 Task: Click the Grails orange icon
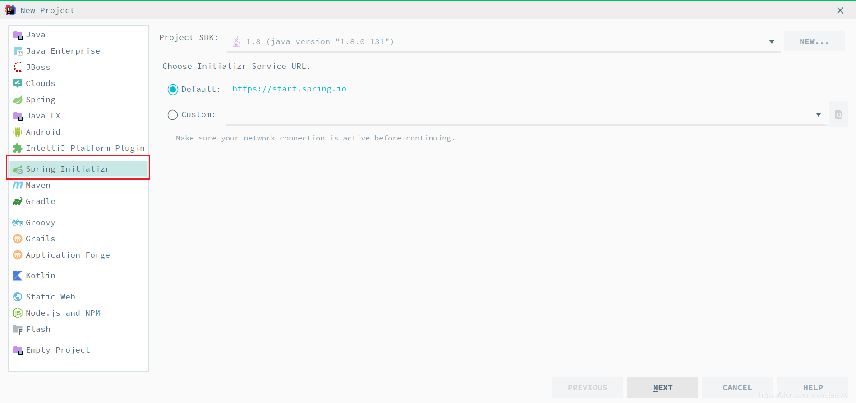pos(18,239)
